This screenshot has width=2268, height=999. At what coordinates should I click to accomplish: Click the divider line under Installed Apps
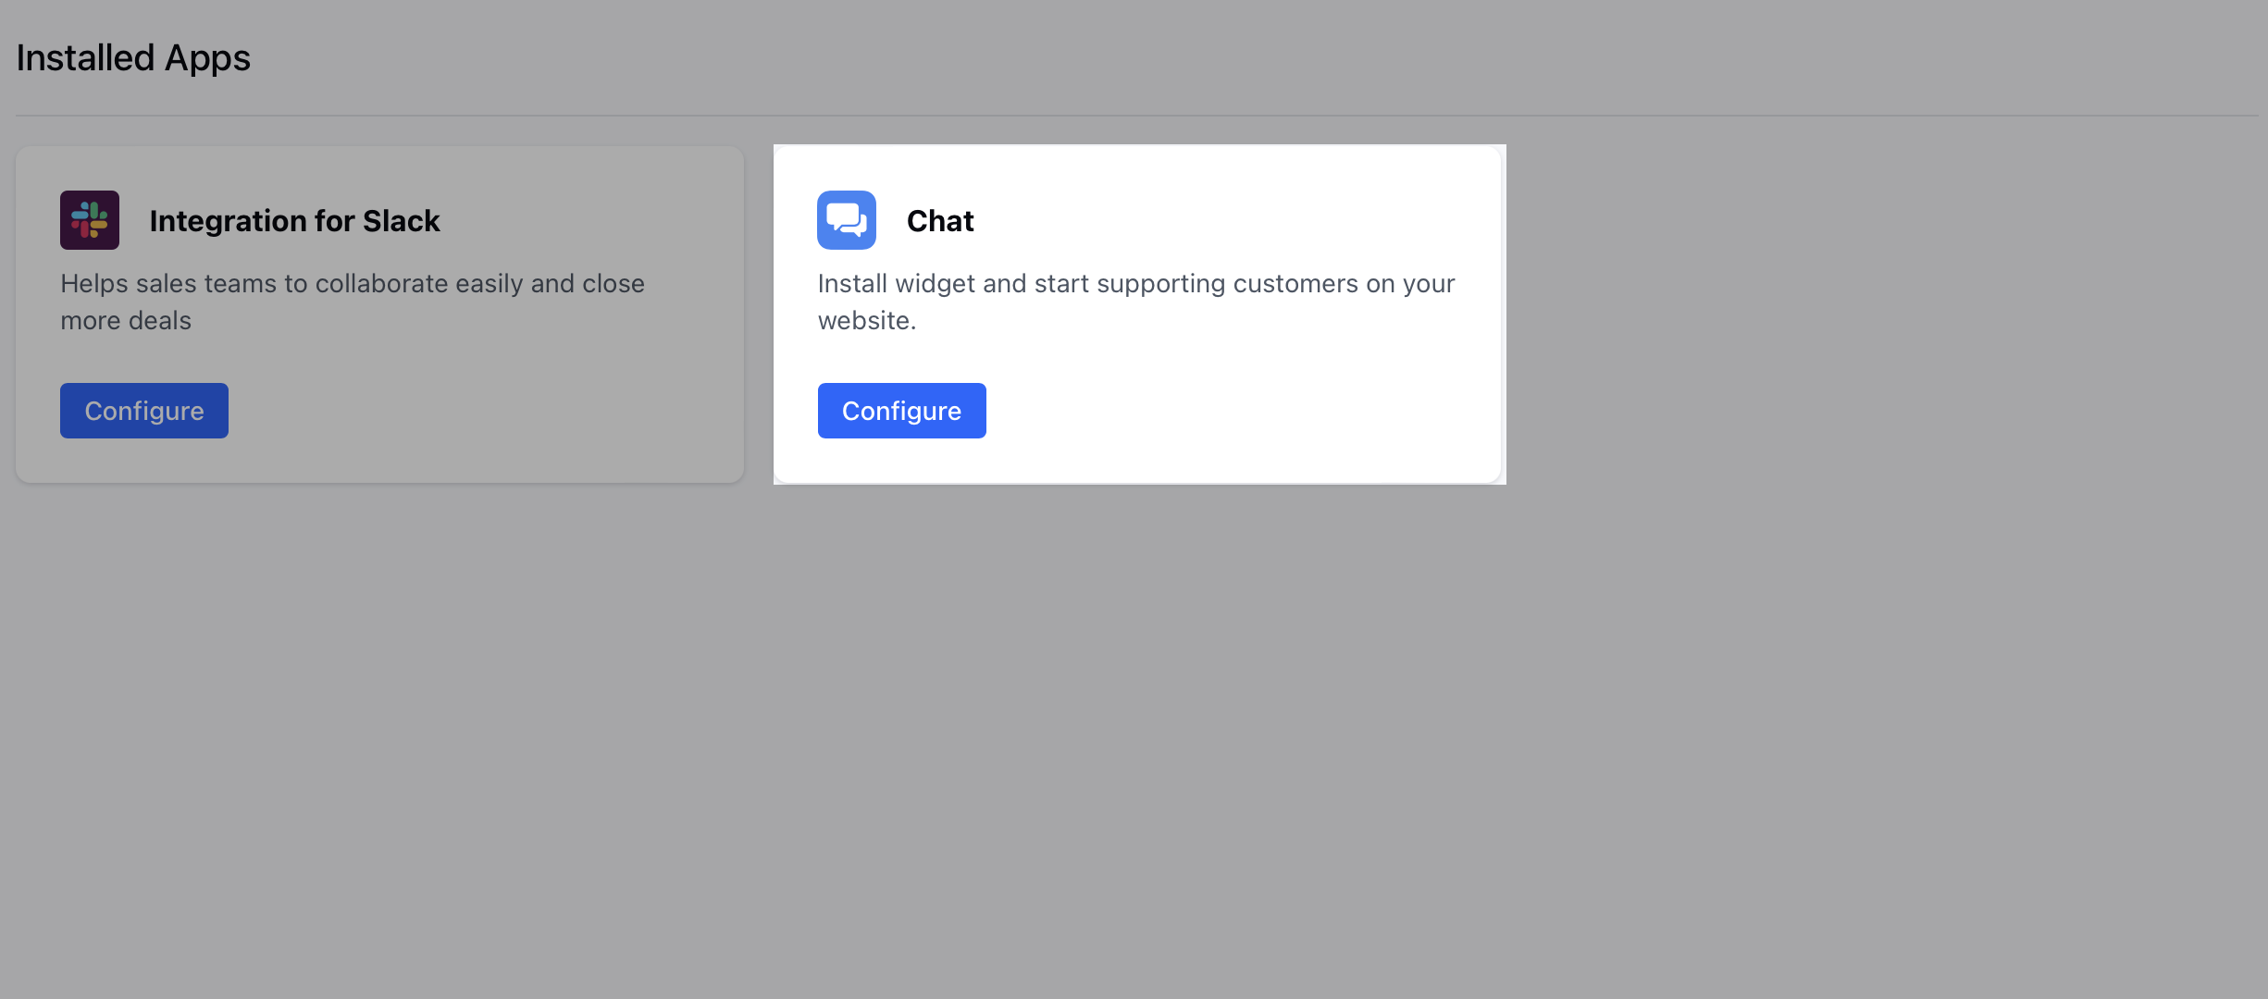1134,115
